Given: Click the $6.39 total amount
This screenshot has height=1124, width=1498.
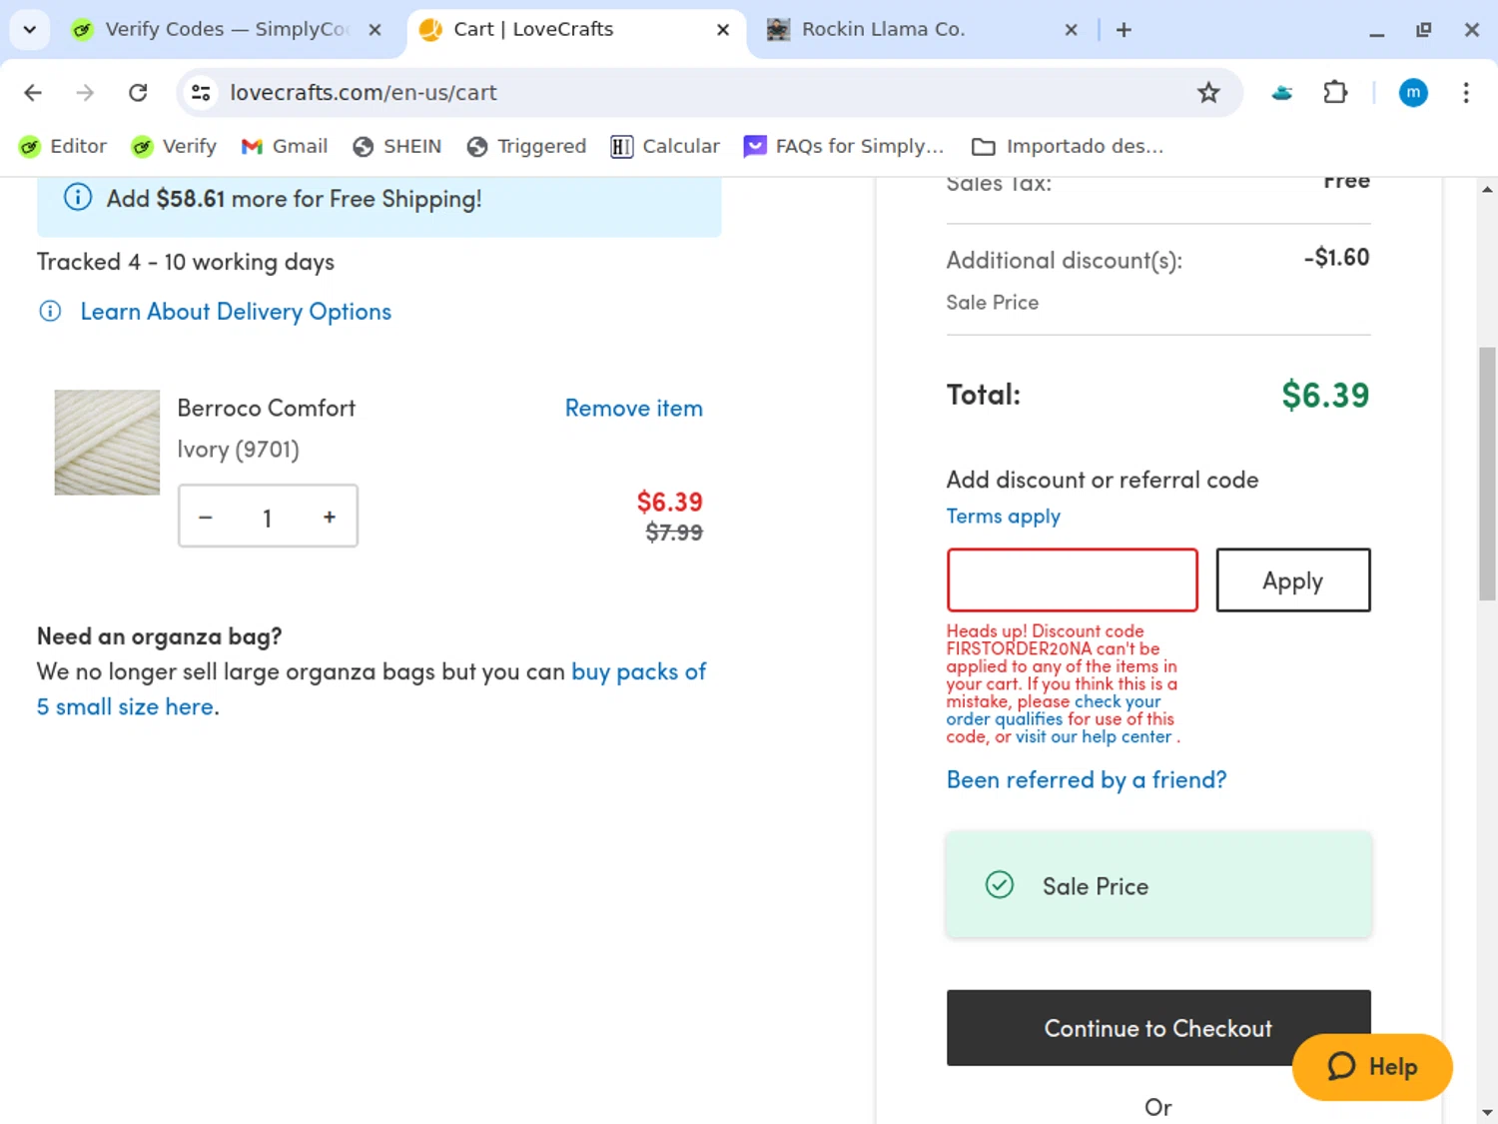Looking at the screenshot, I should point(1325,395).
